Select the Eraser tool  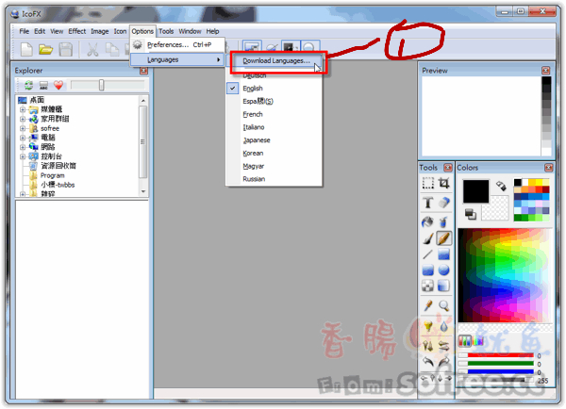point(444,203)
